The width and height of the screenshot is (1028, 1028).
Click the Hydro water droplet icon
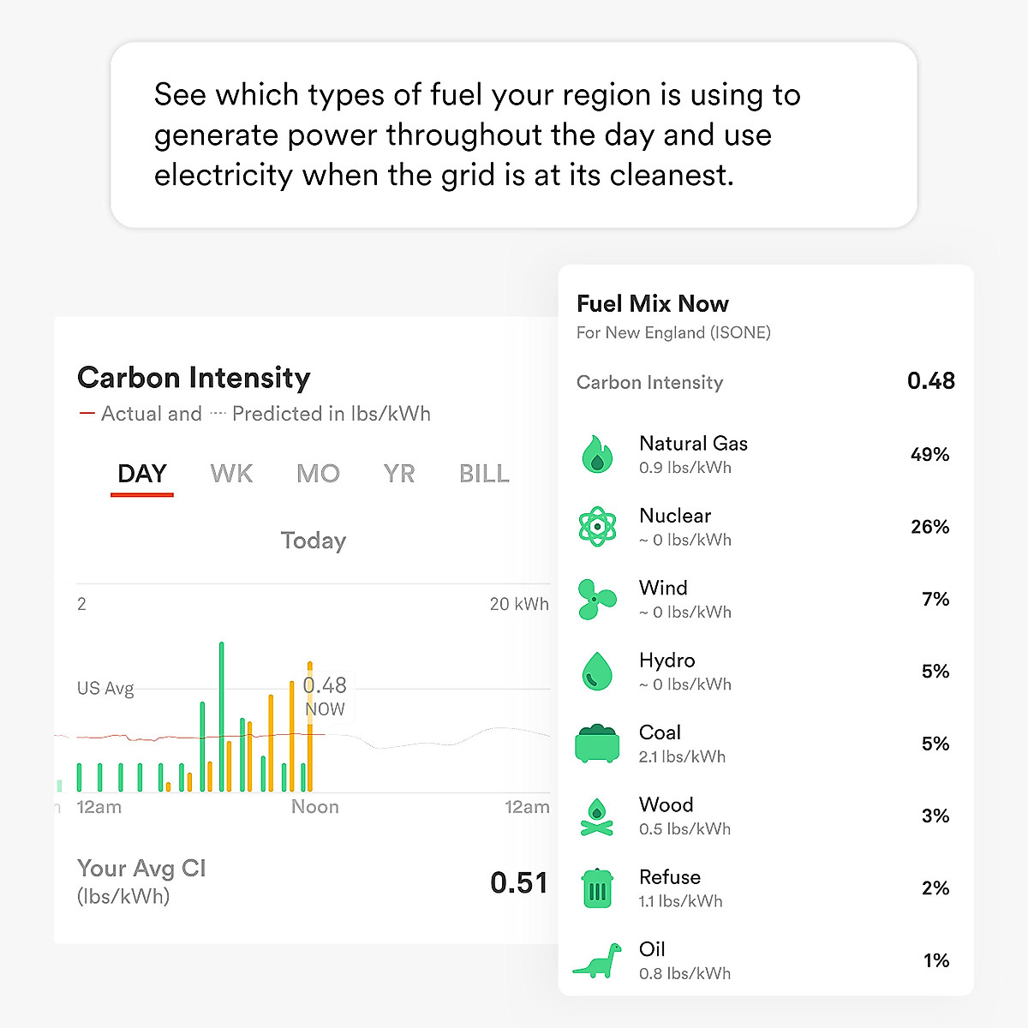point(597,672)
